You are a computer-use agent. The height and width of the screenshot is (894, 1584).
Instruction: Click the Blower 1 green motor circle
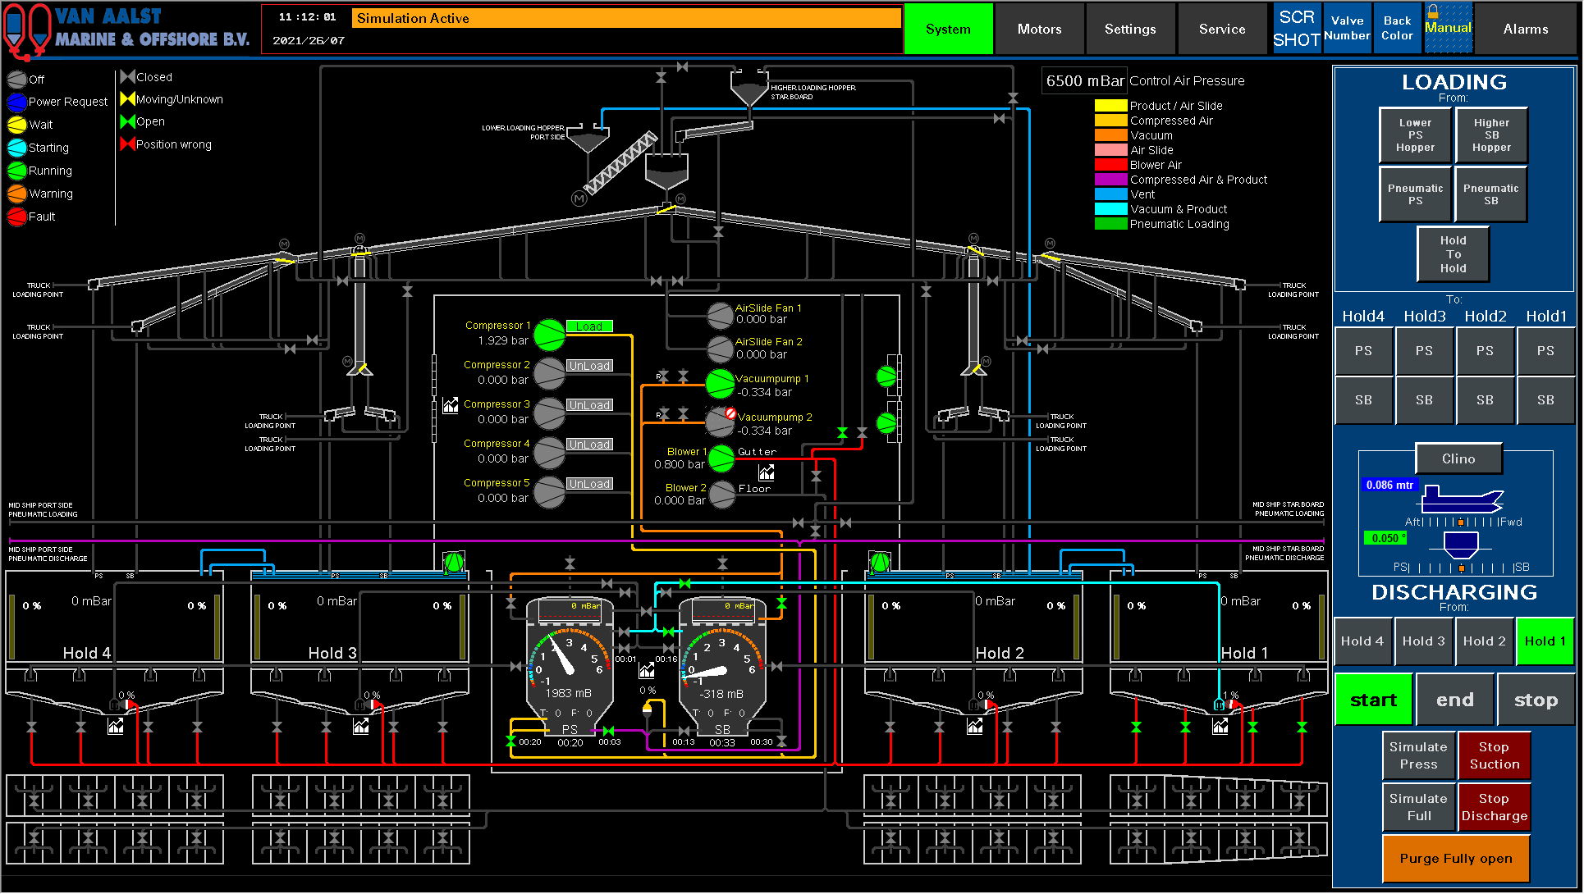[x=721, y=458]
